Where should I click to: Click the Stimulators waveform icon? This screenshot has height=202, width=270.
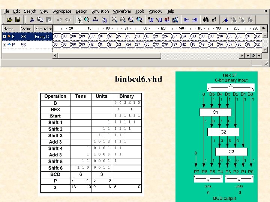click(x=159, y=19)
